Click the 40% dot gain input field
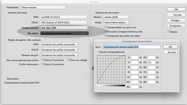Viewport: 187px width, 105px height. [x=151, y=57]
